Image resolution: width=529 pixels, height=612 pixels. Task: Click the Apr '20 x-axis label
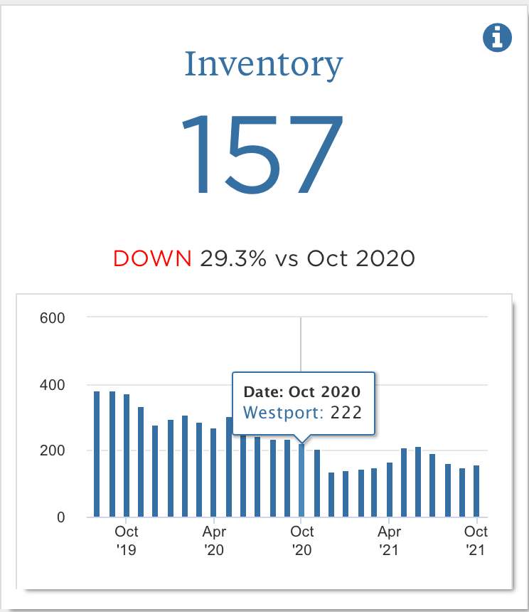point(214,539)
